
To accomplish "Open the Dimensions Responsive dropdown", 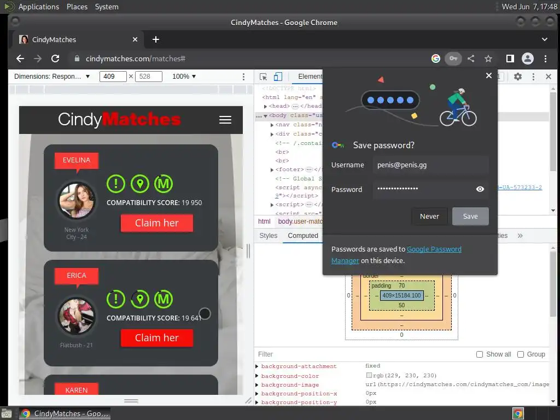I will [52, 77].
